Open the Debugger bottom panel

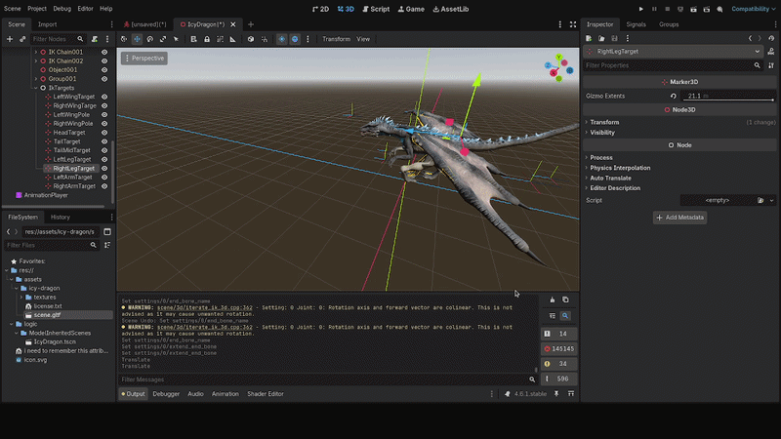coord(166,394)
